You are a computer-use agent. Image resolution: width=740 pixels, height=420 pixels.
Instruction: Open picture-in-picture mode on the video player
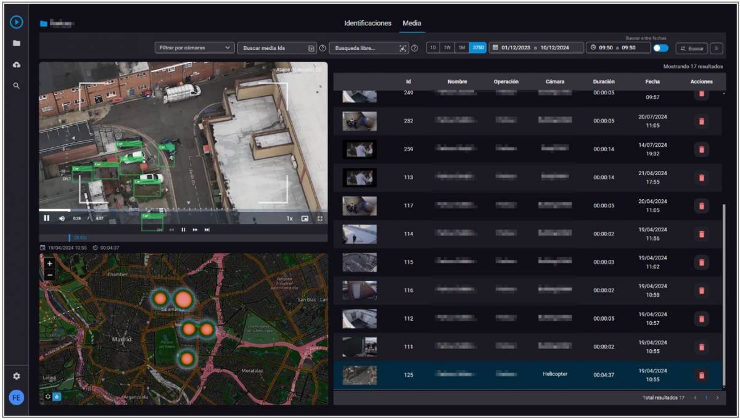coord(304,218)
